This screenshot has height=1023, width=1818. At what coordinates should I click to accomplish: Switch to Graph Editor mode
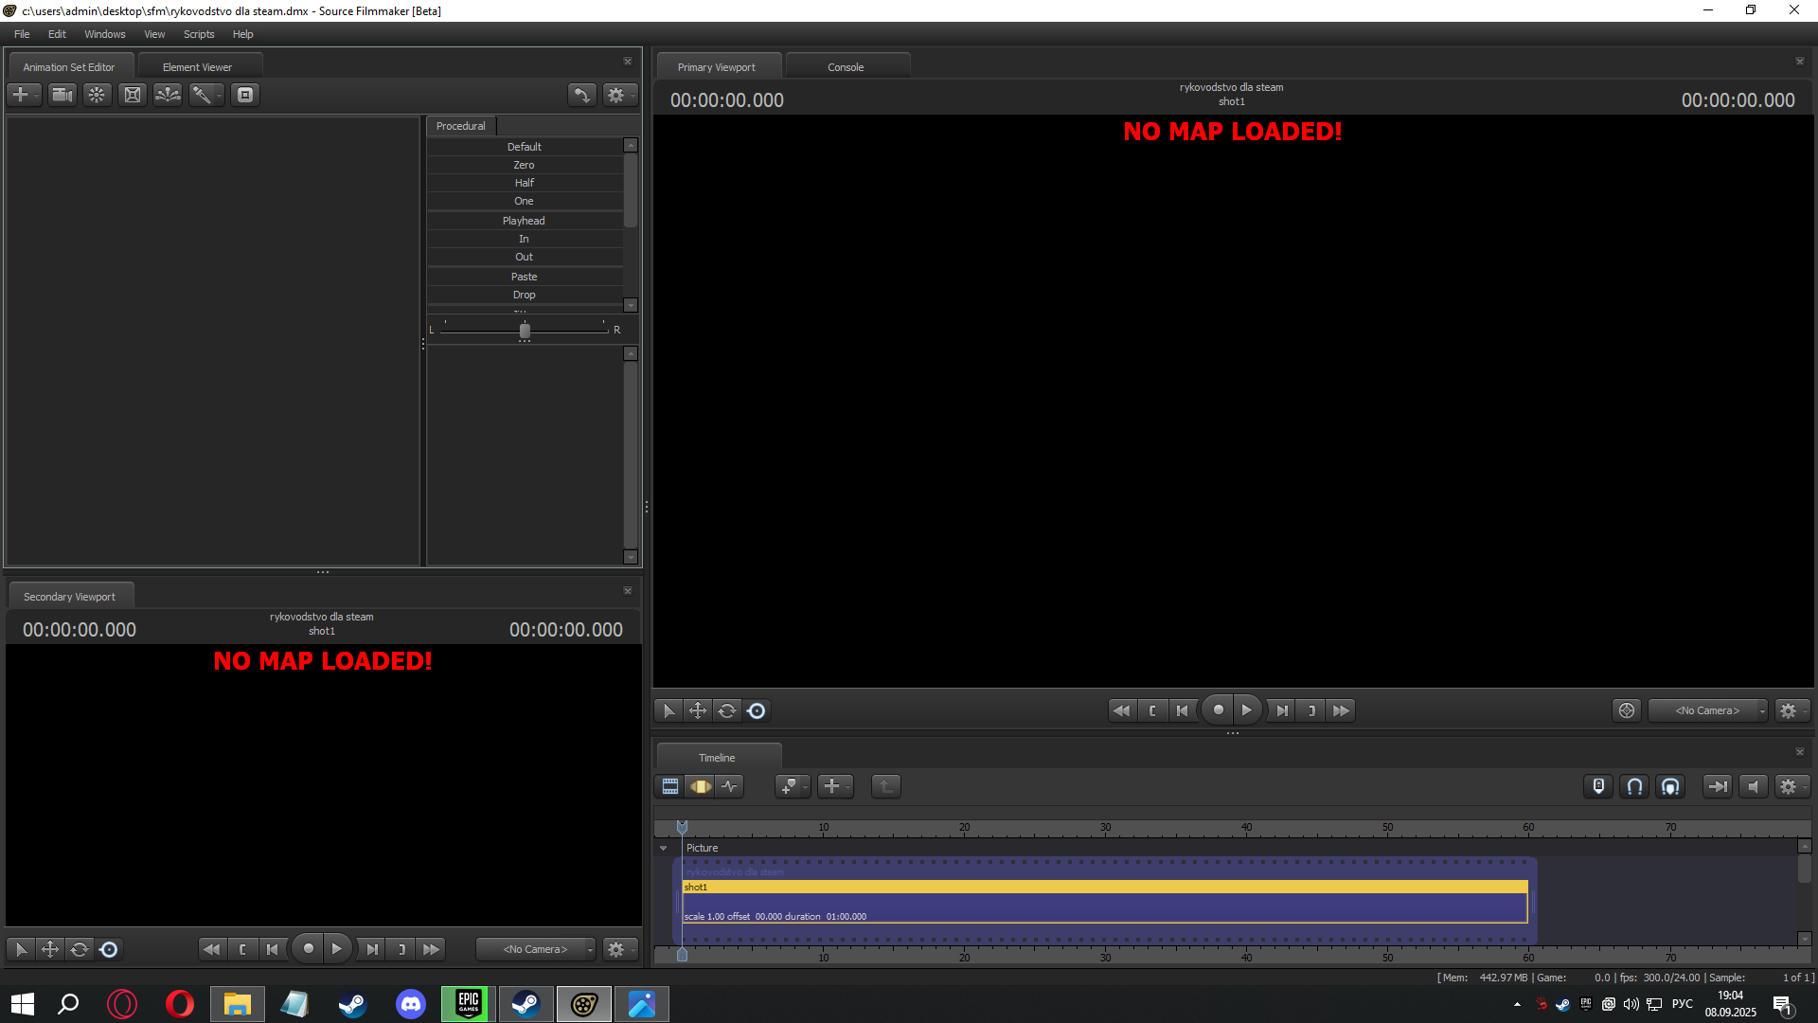click(x=729, y=786)
